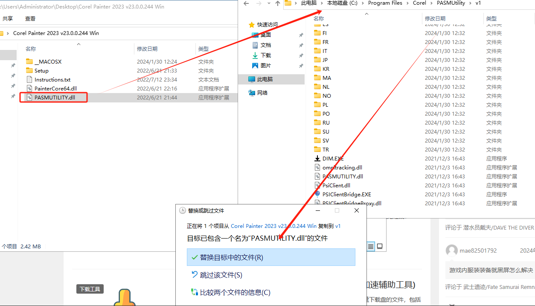Click the v1 destination link in dialog

click(338, 226)
